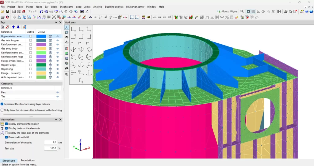Move the tag down with the blue arrow

click(18, 27)
